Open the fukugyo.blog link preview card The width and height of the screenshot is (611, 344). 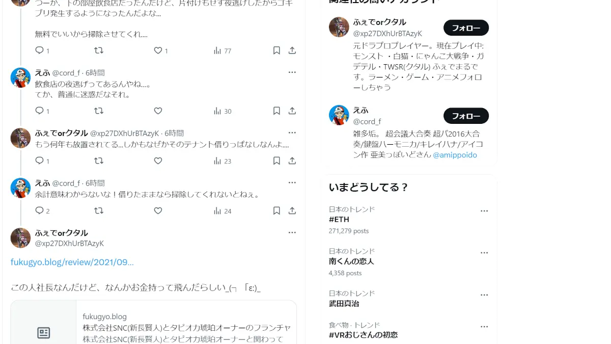(153, 322)
